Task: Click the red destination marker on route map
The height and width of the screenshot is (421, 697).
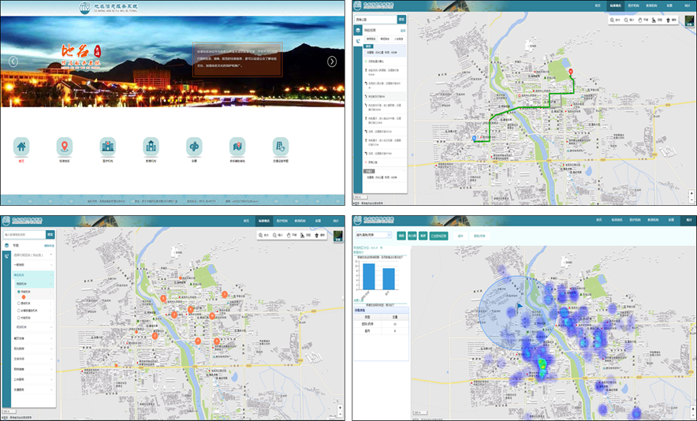Action: click(571, 72)
